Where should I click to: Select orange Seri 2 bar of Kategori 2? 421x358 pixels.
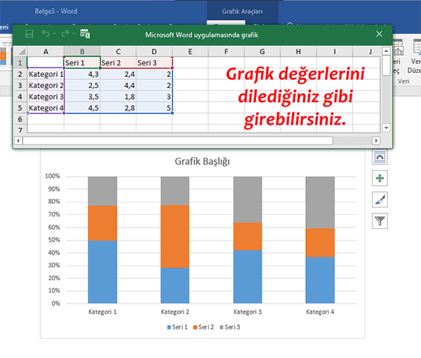point(175,237)
